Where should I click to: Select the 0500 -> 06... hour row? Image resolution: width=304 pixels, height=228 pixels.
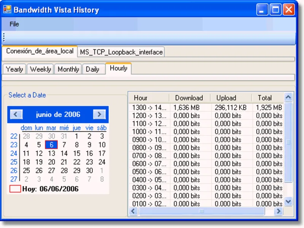(x=206, y=172)
